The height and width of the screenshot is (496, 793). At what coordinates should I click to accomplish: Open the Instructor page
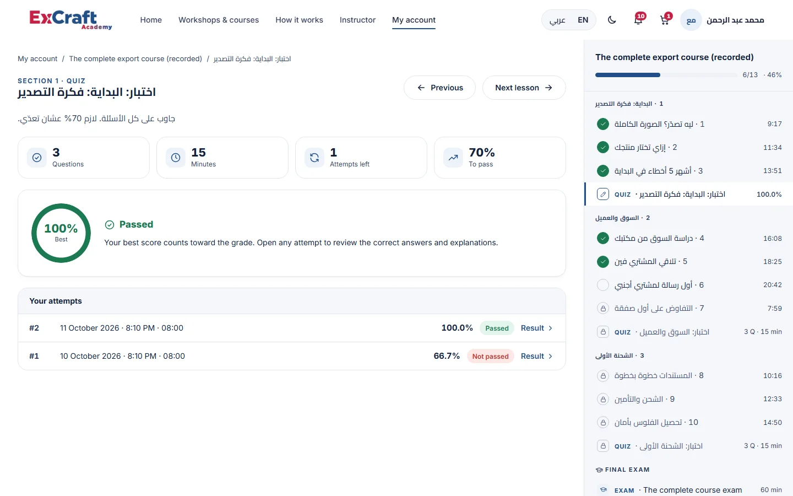click(x=357, y=20)
